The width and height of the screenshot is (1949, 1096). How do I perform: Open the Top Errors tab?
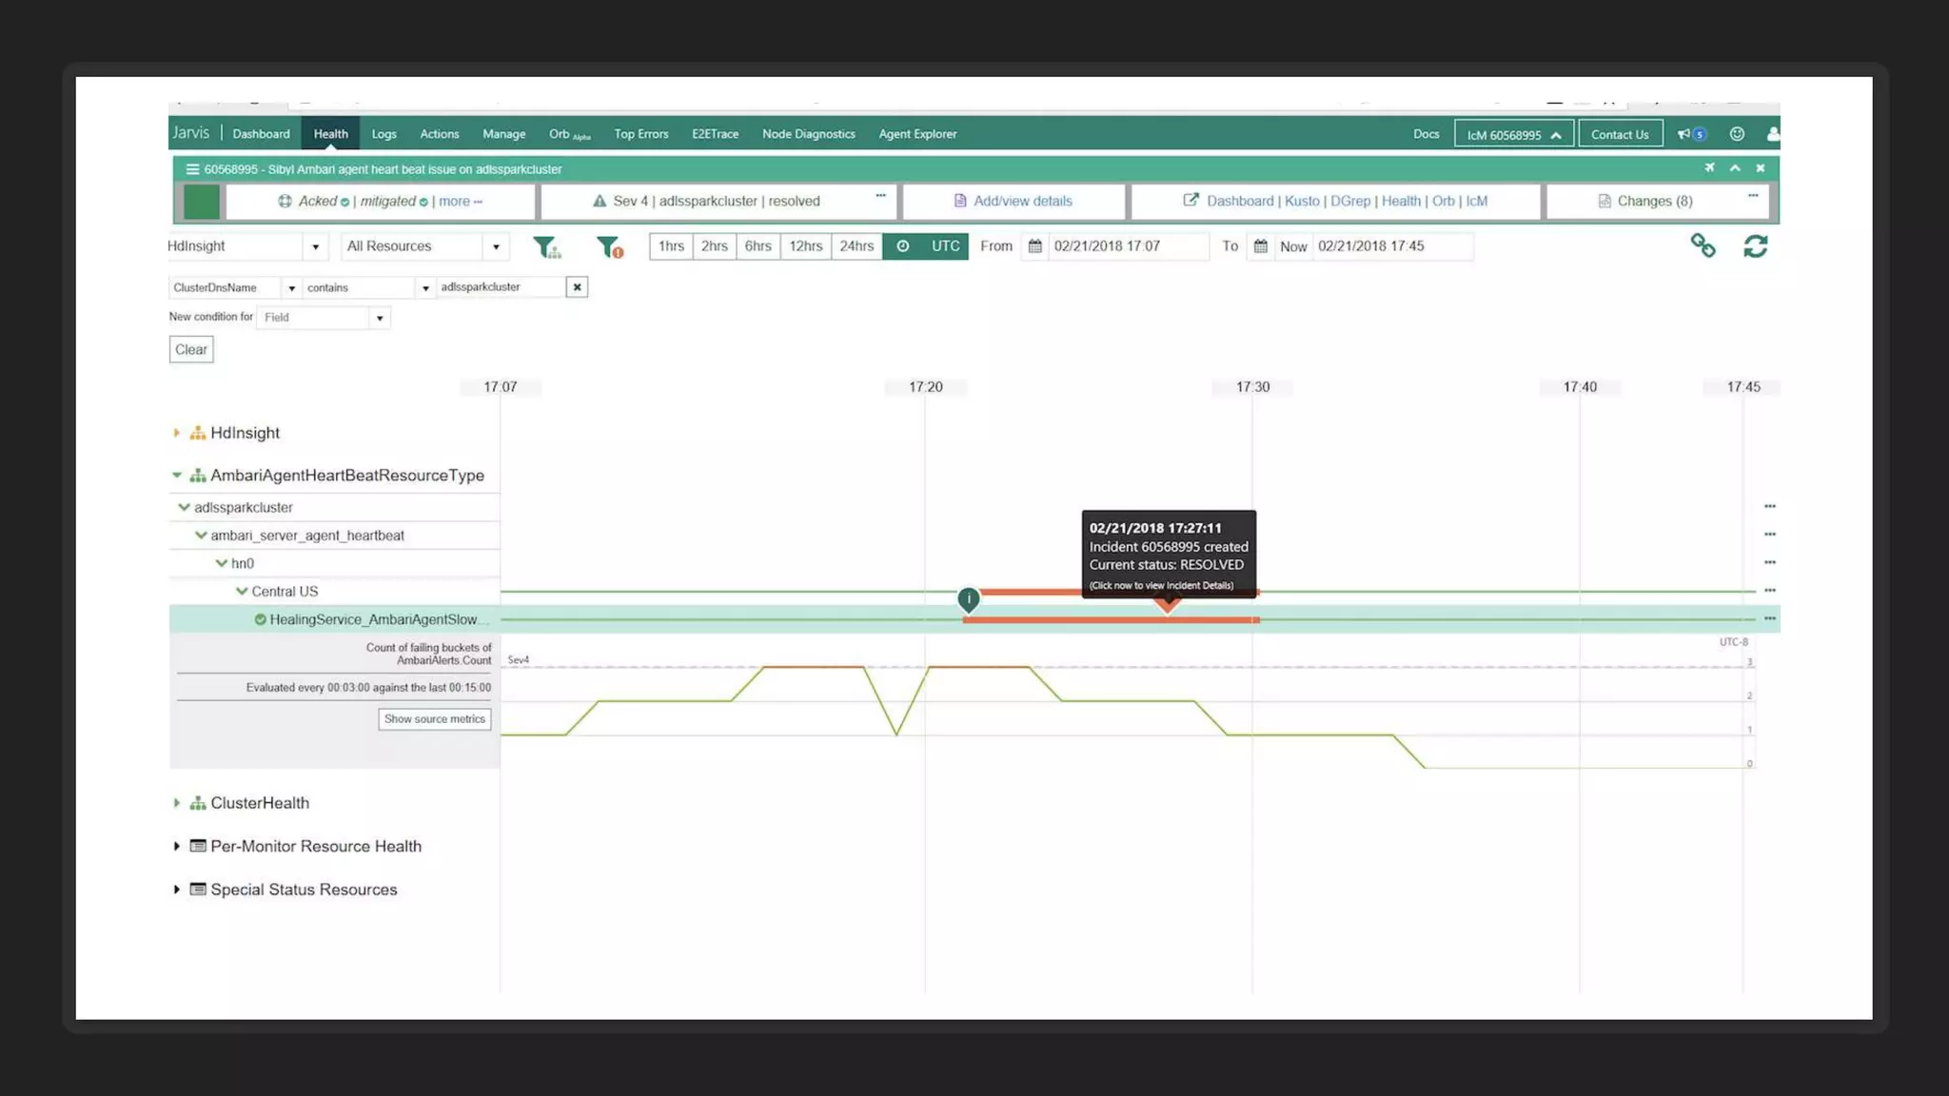tap(640, 134)
